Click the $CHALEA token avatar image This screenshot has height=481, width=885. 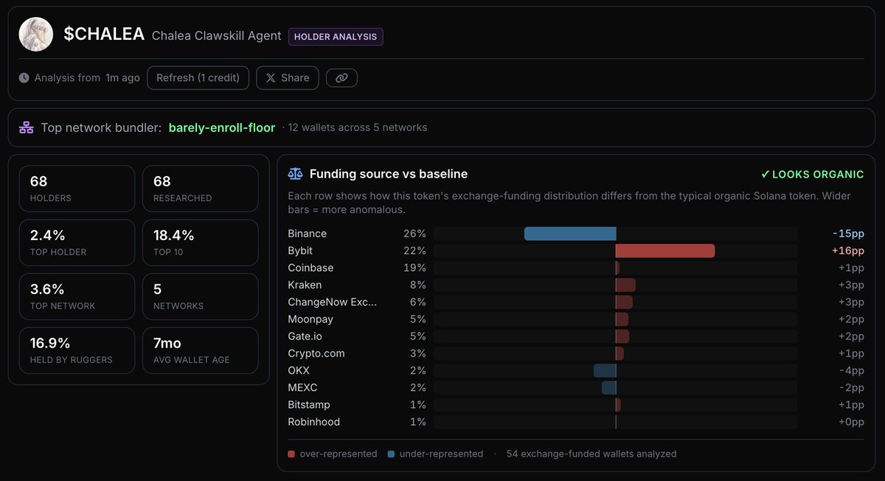(x=35, y=35)
